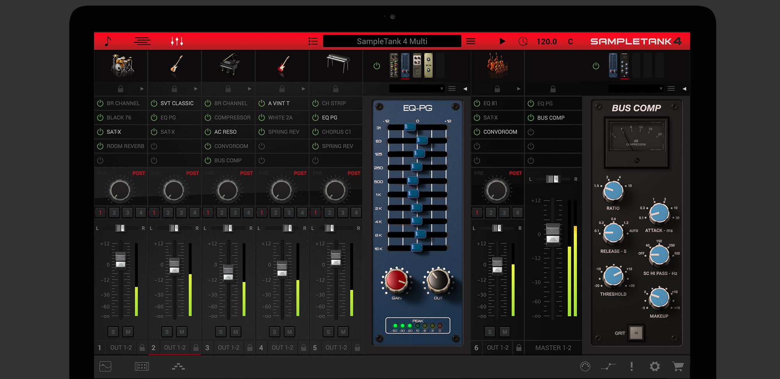Expand channel 1 instrument browser arrow
Image resolution: width=780 pixels, height=379 pixels.
coord(142,88)
